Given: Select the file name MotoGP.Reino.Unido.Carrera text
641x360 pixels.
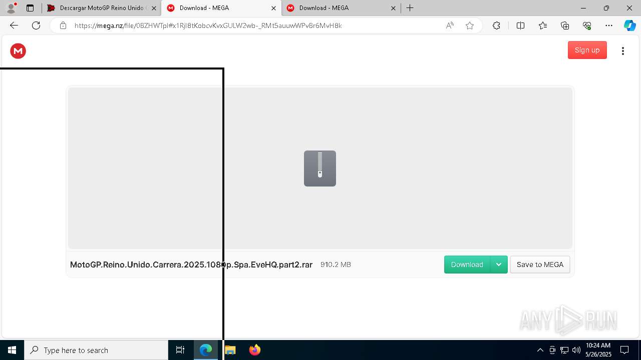Looking at the screenshot, I should [x=191, y=264].
